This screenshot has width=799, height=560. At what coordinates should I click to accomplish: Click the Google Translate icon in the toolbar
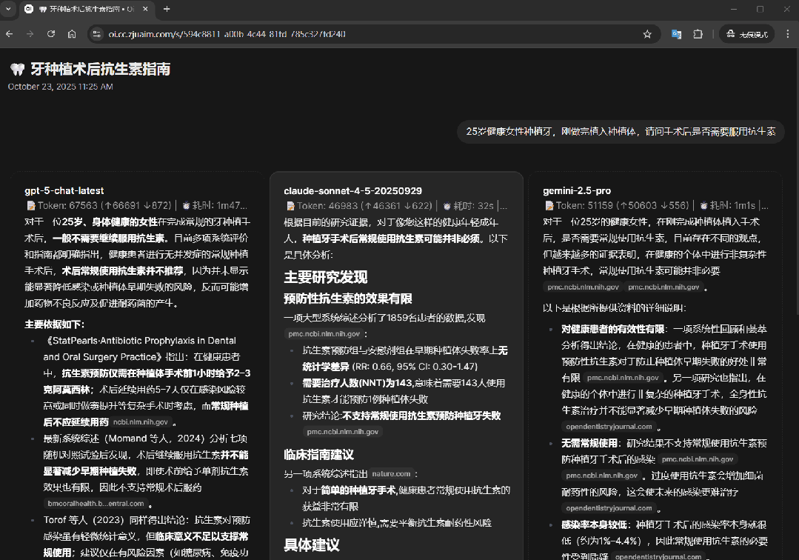click(676, 33)
